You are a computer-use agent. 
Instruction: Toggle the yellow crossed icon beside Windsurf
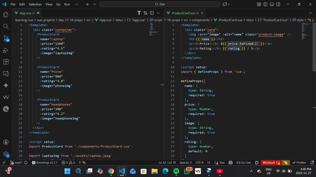[285, 163]
